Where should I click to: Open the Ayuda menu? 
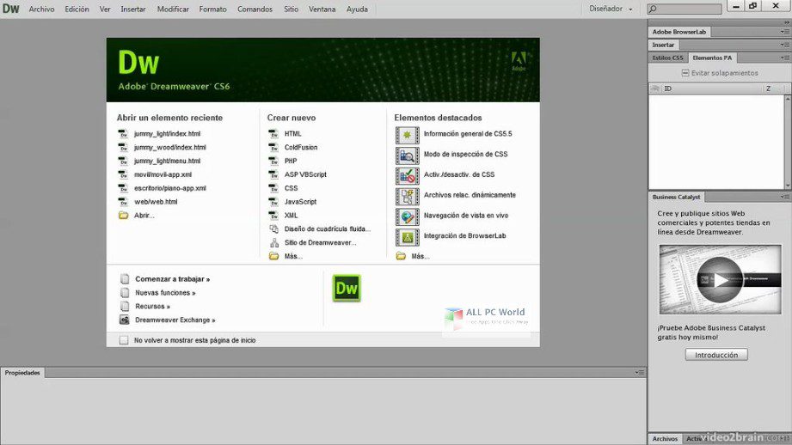357,9
